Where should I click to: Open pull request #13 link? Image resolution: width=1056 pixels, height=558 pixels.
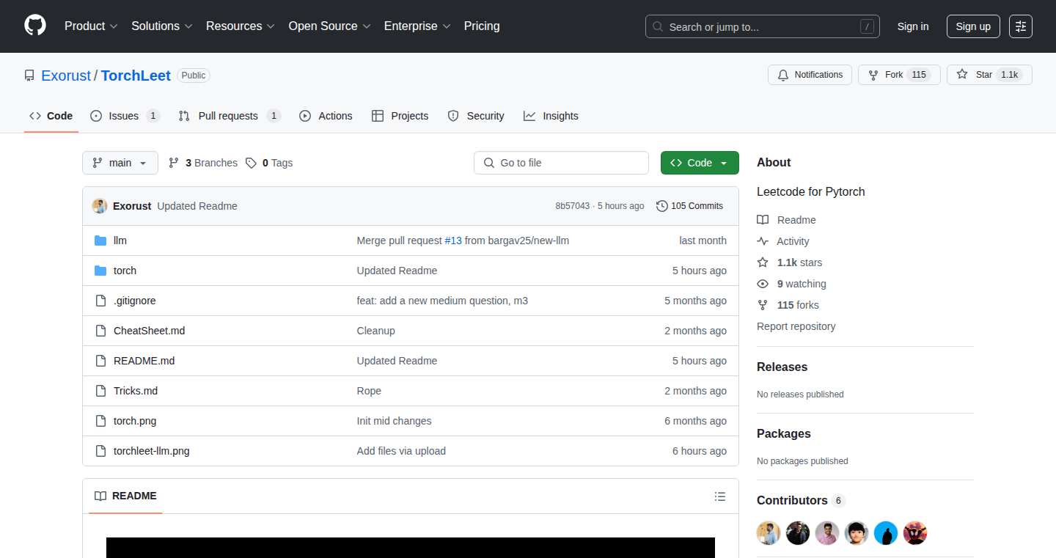453,241
